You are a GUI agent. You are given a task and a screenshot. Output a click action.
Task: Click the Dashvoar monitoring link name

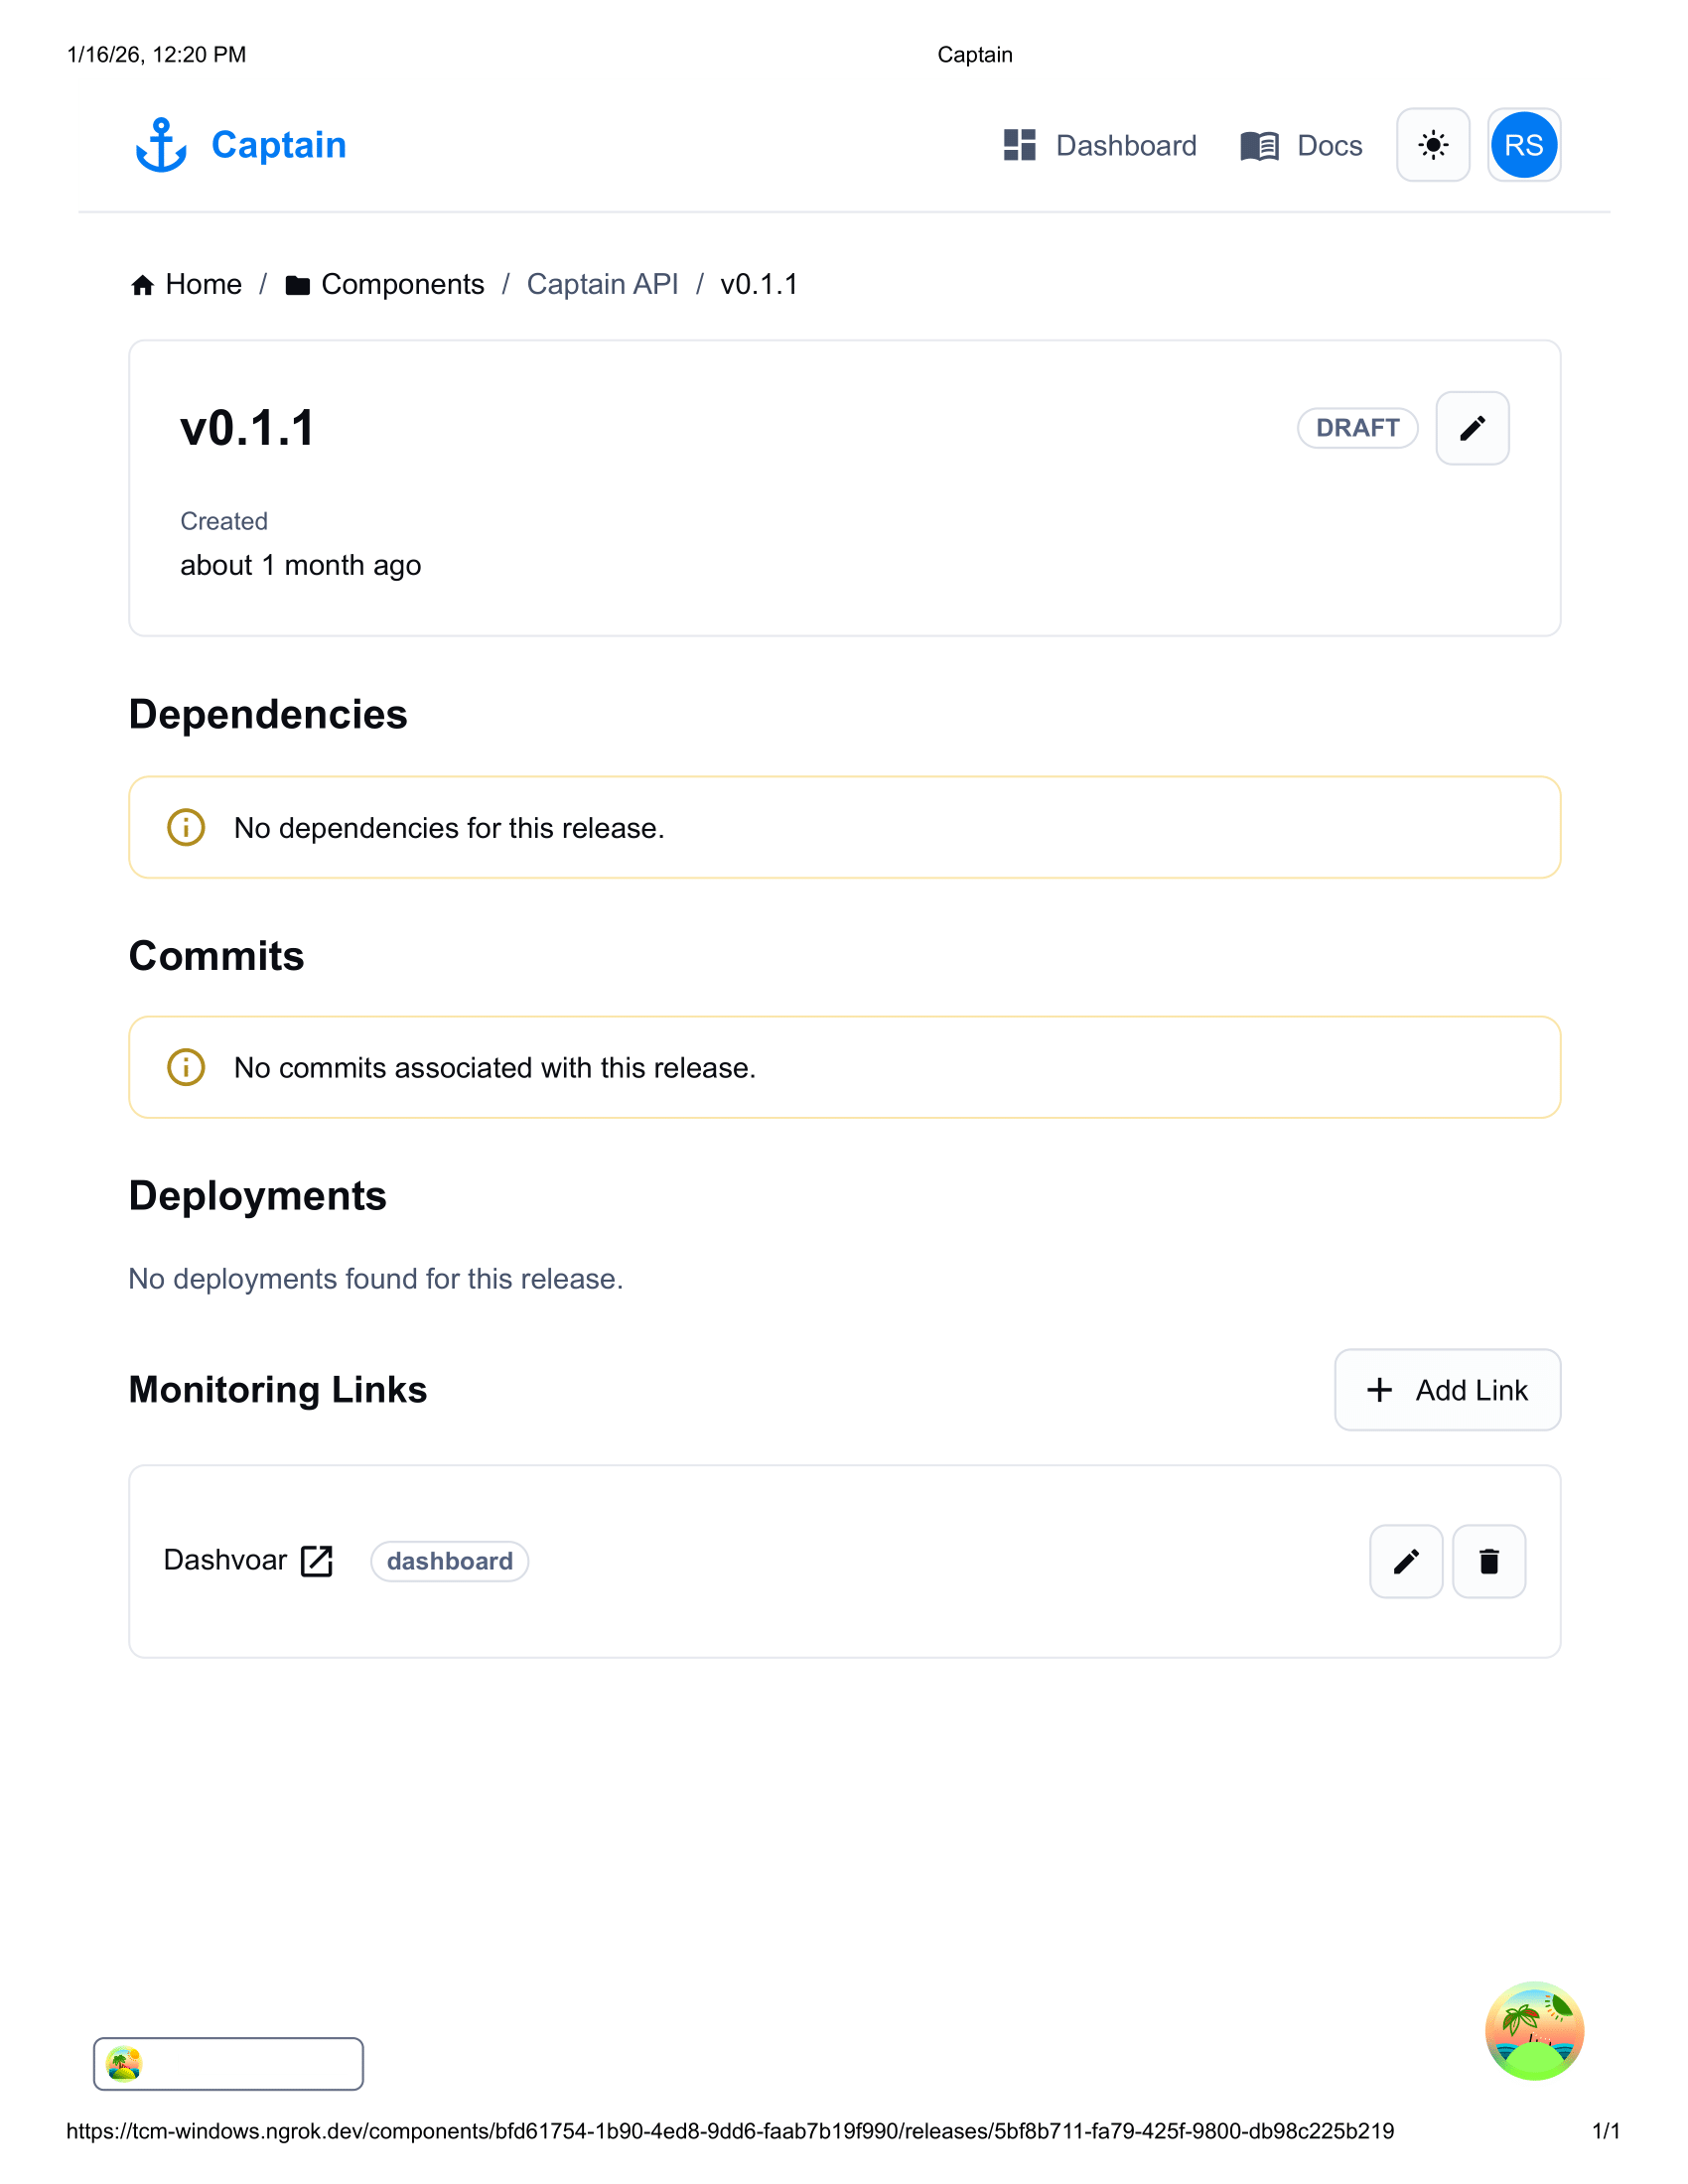pyautogui.click(x=225, y=1560)
